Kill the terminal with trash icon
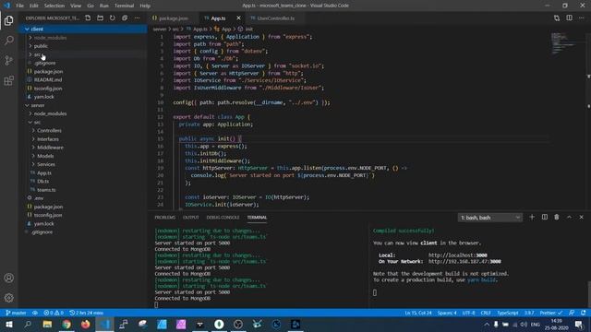Image resolution: width=591 pixels, height=332 pixels. [x=557, y=218]
